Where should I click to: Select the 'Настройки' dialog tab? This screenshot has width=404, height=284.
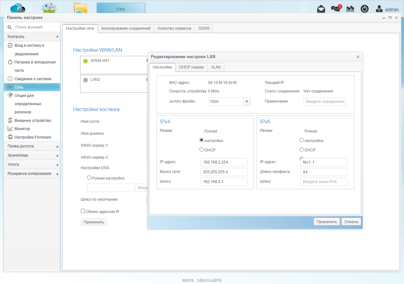[x=162, y=67]
